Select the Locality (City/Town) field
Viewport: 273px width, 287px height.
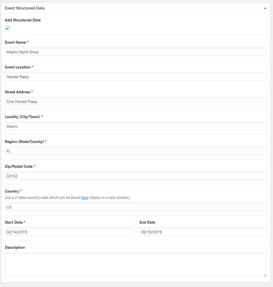pos(136,126)
